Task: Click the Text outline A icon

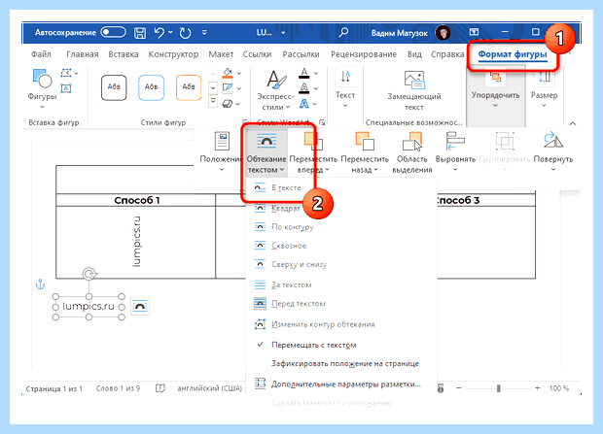Action: 303,88
